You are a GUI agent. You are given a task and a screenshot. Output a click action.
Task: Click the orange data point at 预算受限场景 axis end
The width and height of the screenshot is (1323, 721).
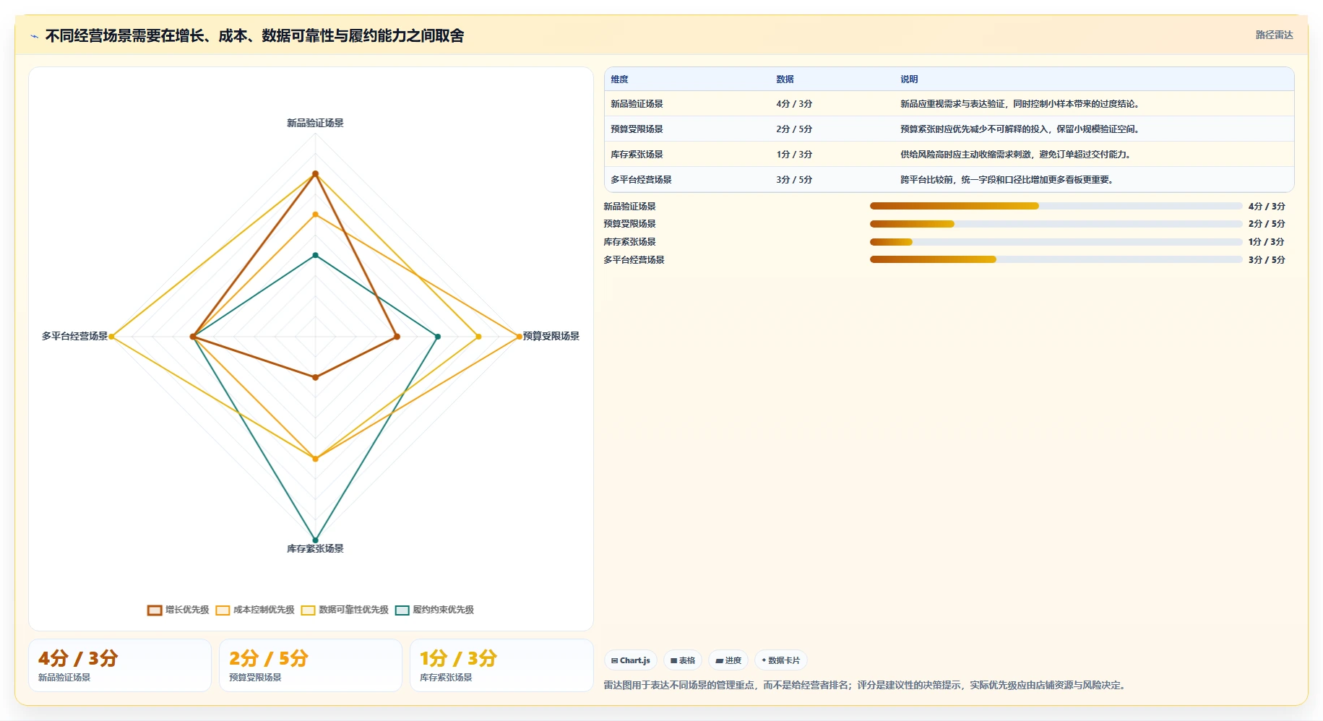(519, 337)
